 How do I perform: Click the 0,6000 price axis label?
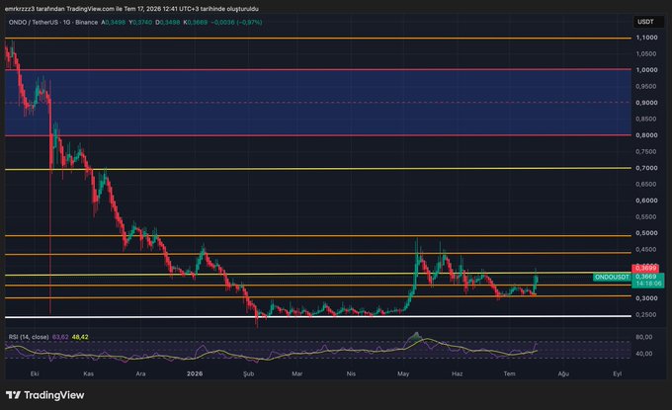pos(646,201)
